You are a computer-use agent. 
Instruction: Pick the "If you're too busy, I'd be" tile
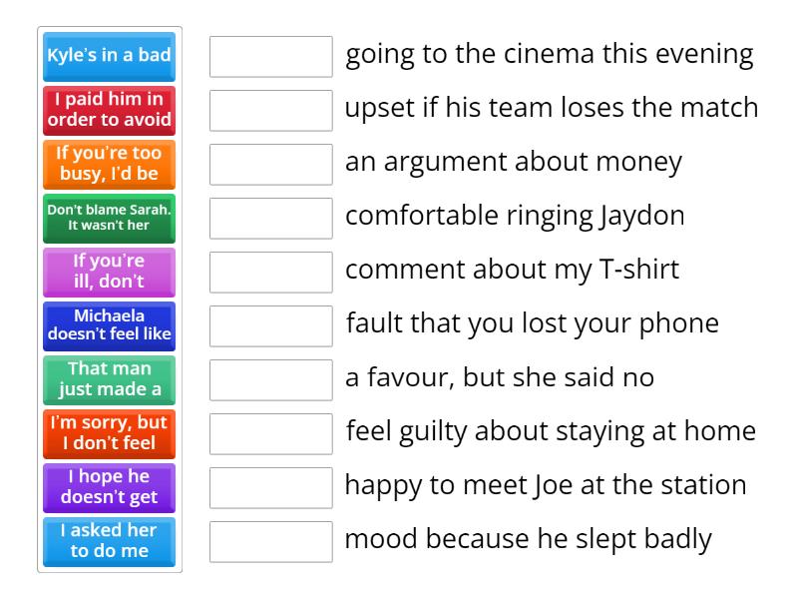point(110,164)
